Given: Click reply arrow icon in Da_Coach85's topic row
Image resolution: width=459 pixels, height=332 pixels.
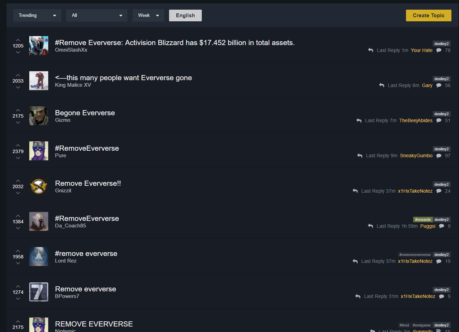Looking at the screenshot, I should tap(371, 226).
